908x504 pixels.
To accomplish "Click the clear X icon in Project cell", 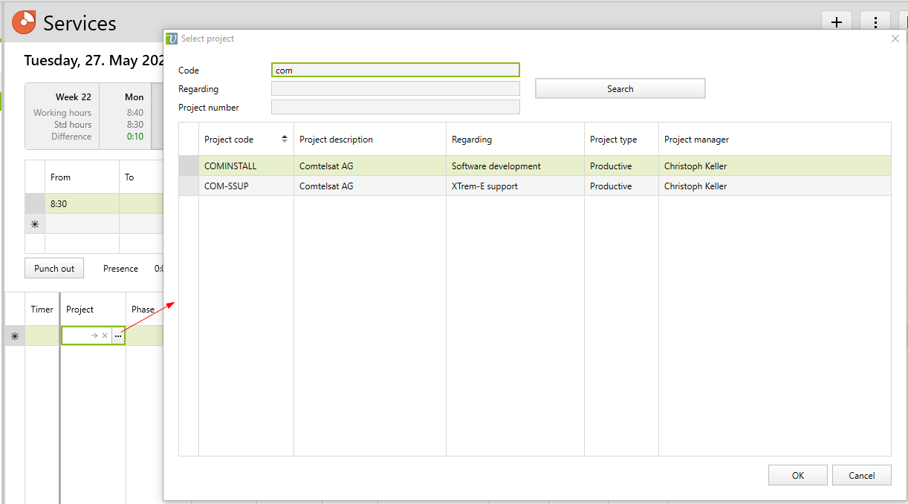I will pyautogui.click(x=105, y=336).
